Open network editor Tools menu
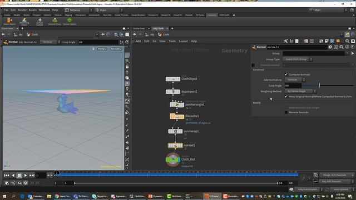356x200 pixels. [x=172, y=41]
